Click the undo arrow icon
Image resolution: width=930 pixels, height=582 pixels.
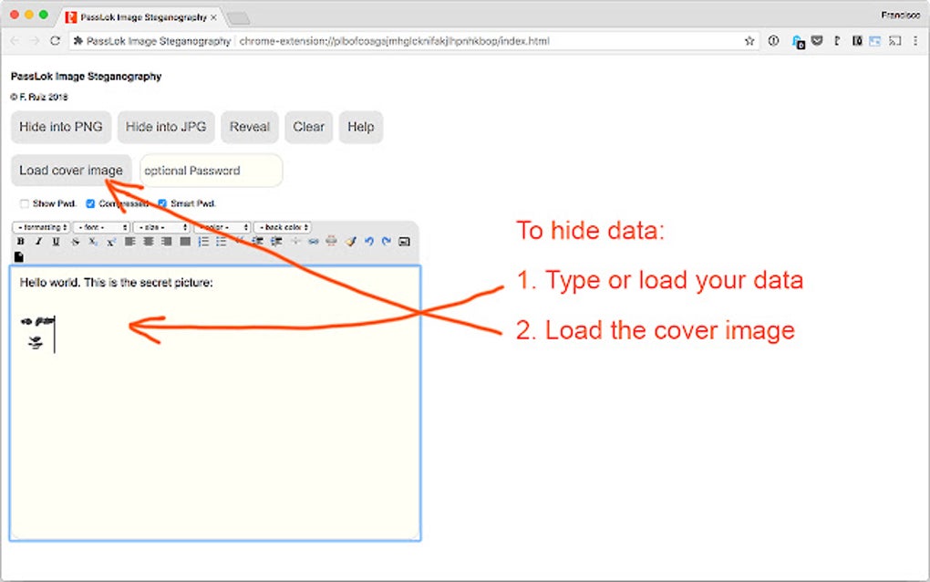(x=369, y=241)
